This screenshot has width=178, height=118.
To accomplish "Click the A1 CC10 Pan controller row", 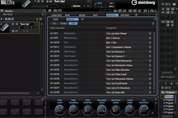I will pos(77,43).
